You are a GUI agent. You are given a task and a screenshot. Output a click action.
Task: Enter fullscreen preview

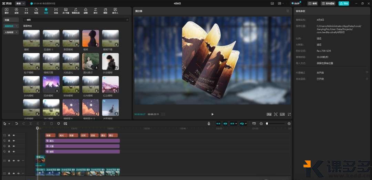289,114
